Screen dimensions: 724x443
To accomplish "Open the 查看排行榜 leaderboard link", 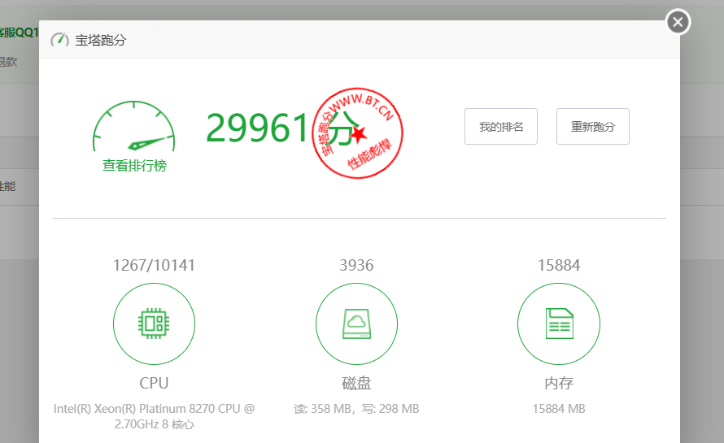I will point(134,166).
